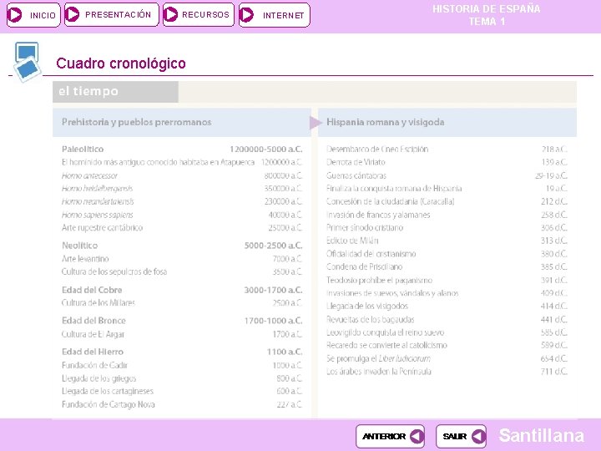Click 'Invasiones de suevos, vándalos y alanos'

(x=392, y=293)
